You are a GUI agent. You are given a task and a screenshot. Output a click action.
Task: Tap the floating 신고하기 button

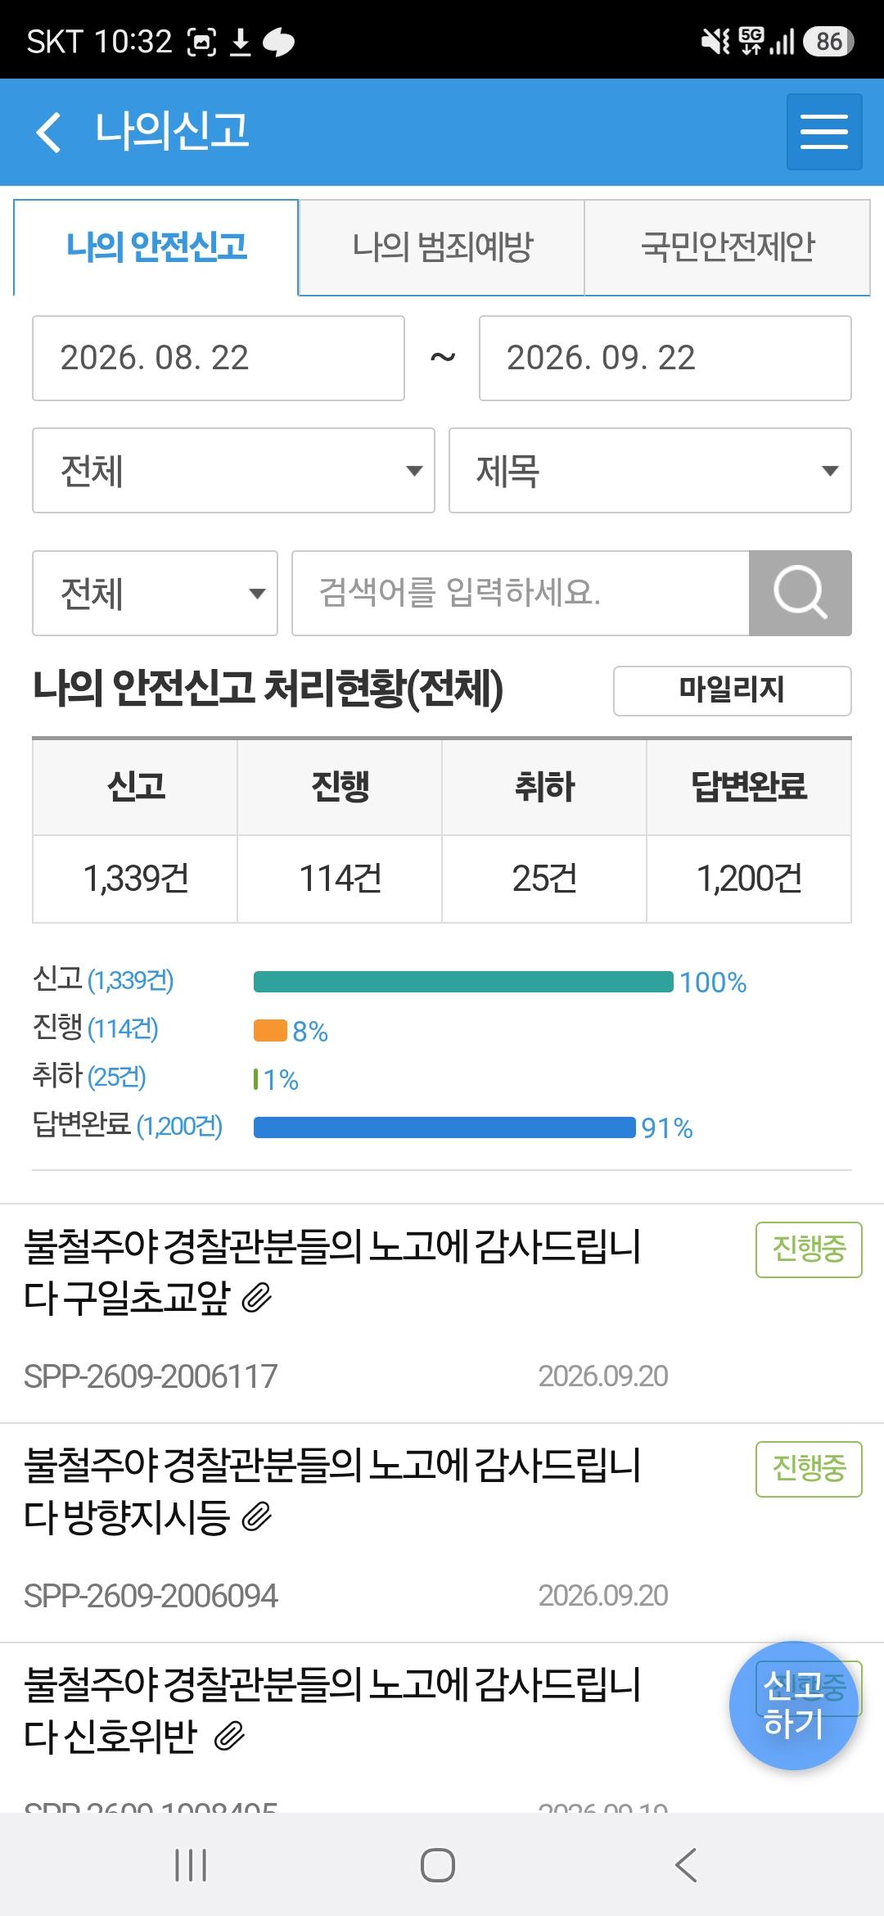(x=793, y=1706)
